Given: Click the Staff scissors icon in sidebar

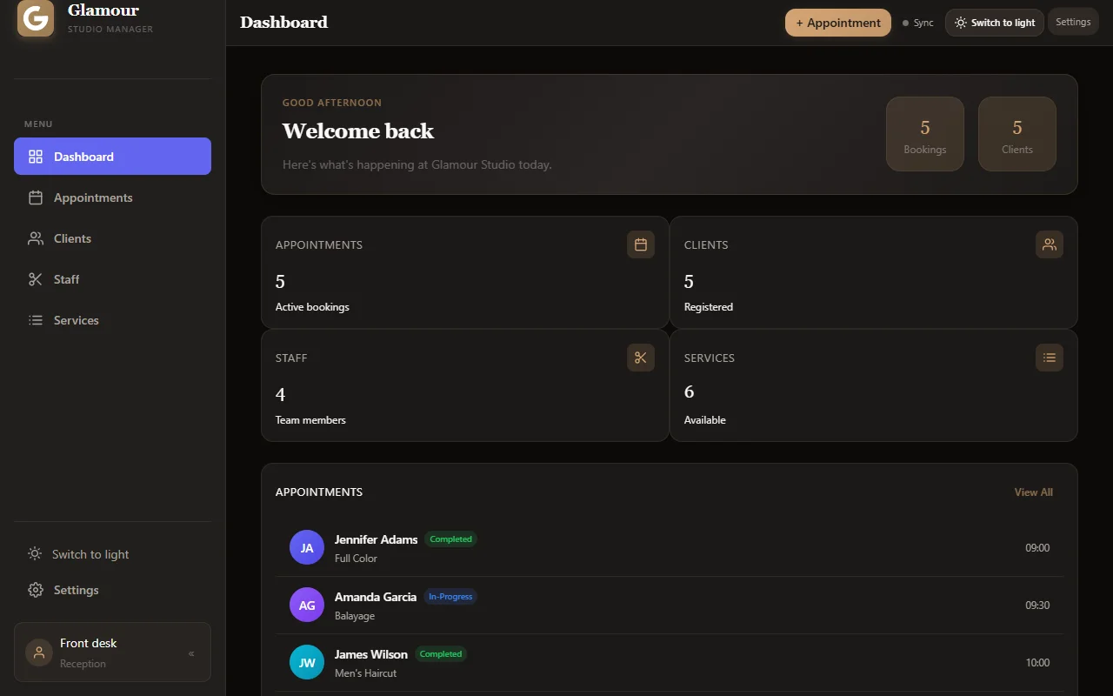Looking at the screenshot, I should [36, 279].
